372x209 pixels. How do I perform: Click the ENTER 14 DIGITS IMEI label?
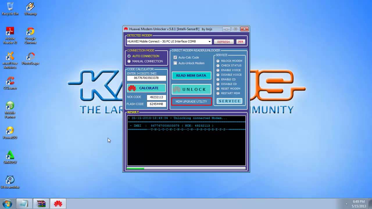point(142,74)
